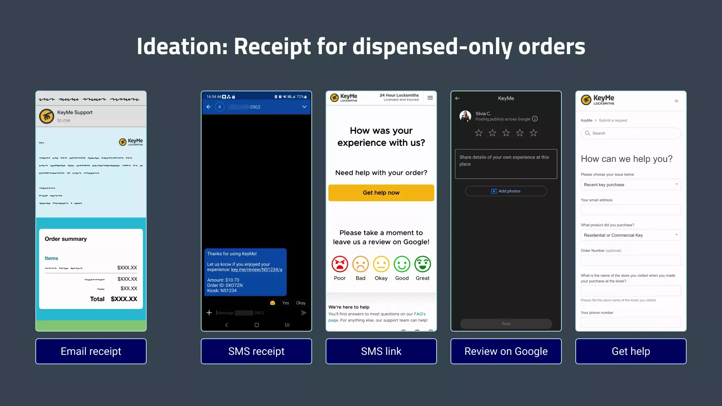Click Post button on Google review screen
This screenshot has width=722, height=406.
506,324
